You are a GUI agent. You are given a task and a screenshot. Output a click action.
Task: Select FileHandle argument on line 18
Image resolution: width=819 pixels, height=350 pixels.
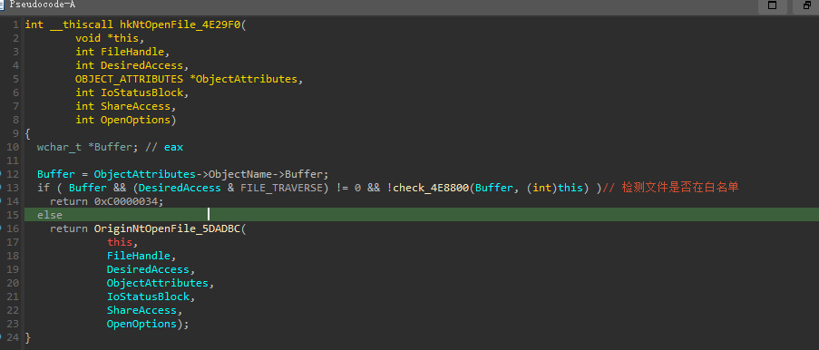[x=139, y=256]
